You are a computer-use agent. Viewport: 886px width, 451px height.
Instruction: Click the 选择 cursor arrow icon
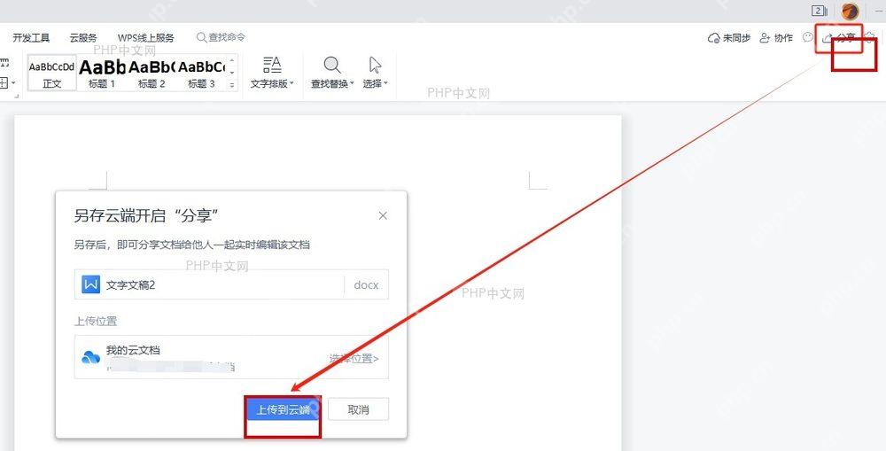pos(375,65)
